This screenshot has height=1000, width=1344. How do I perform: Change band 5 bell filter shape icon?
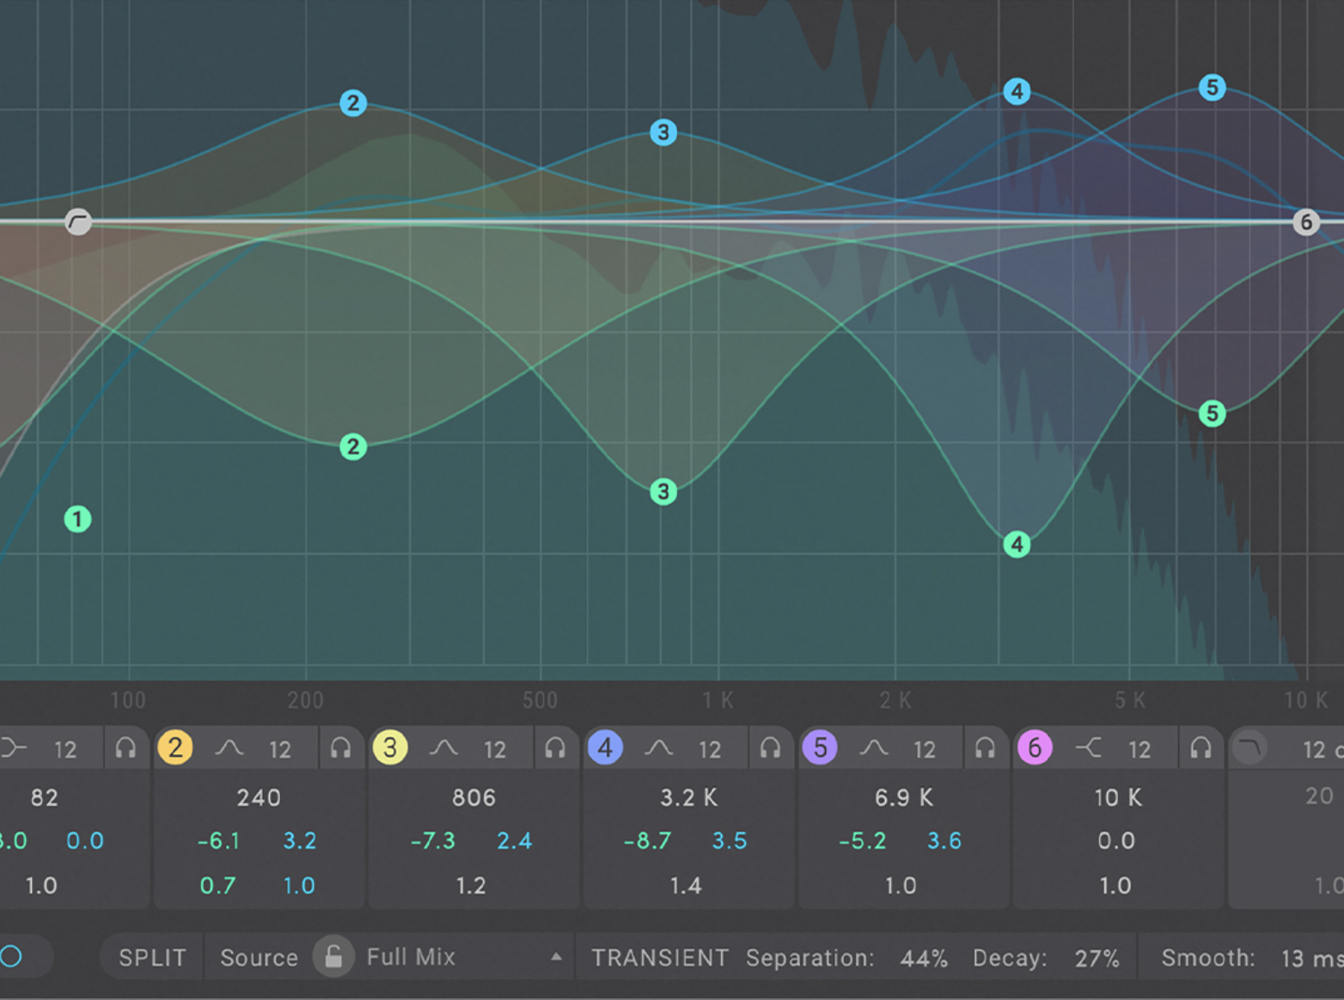pos(873,748)
